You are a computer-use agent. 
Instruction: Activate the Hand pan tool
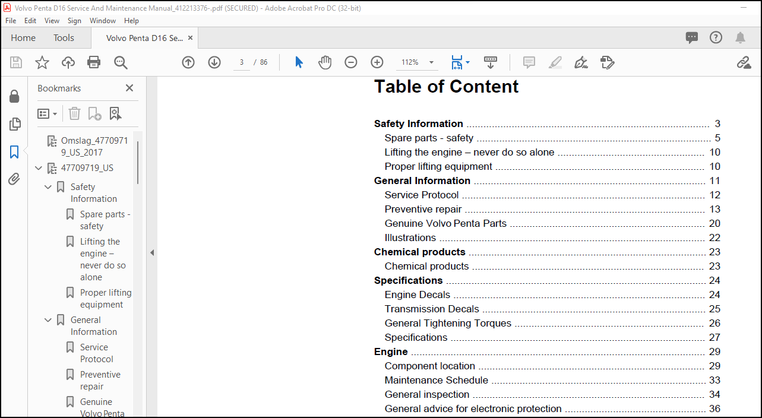pos(325,62)
